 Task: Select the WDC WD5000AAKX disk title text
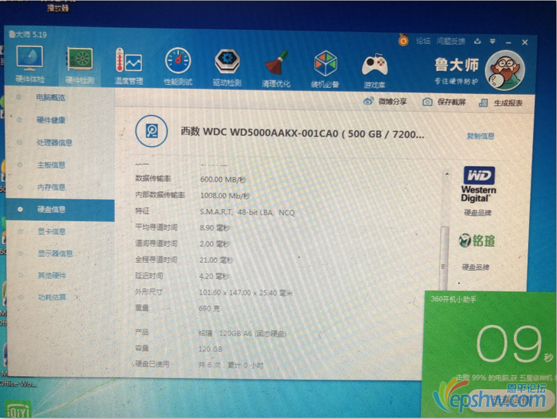(x=302, y=133)
